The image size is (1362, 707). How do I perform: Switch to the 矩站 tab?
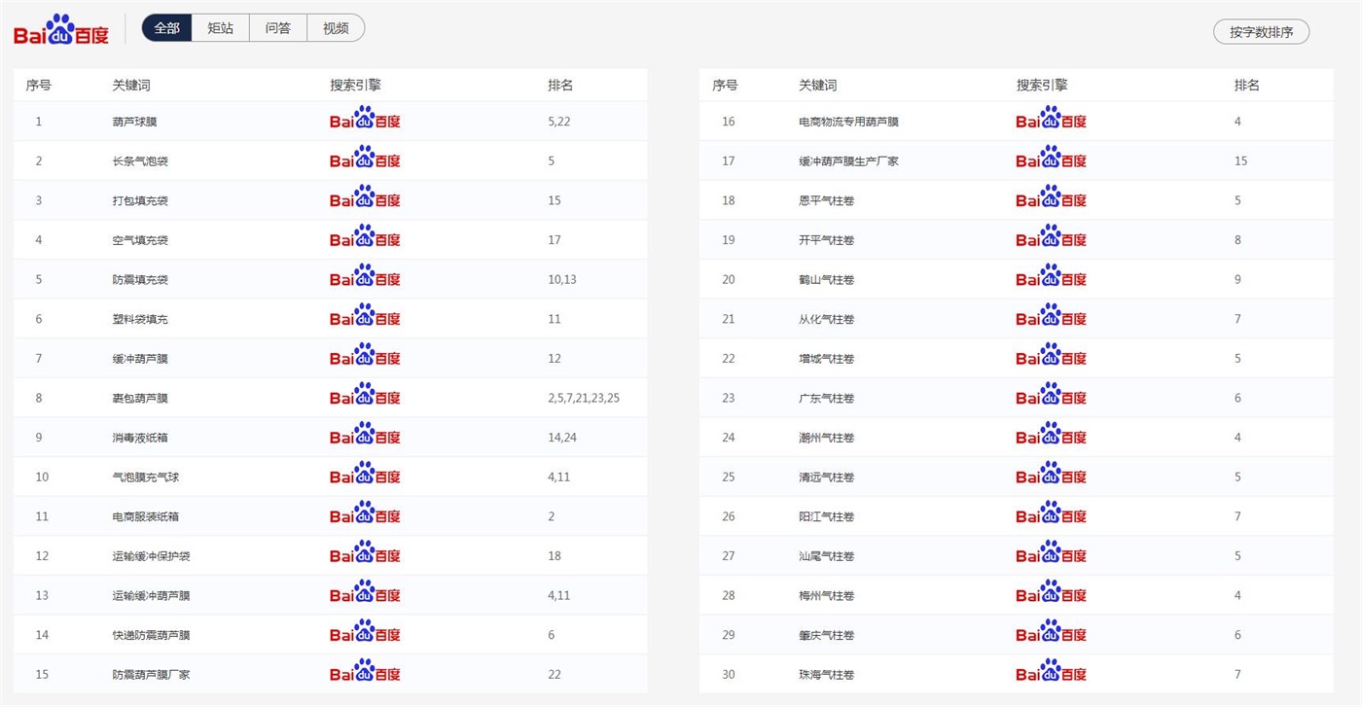point(221,28)
